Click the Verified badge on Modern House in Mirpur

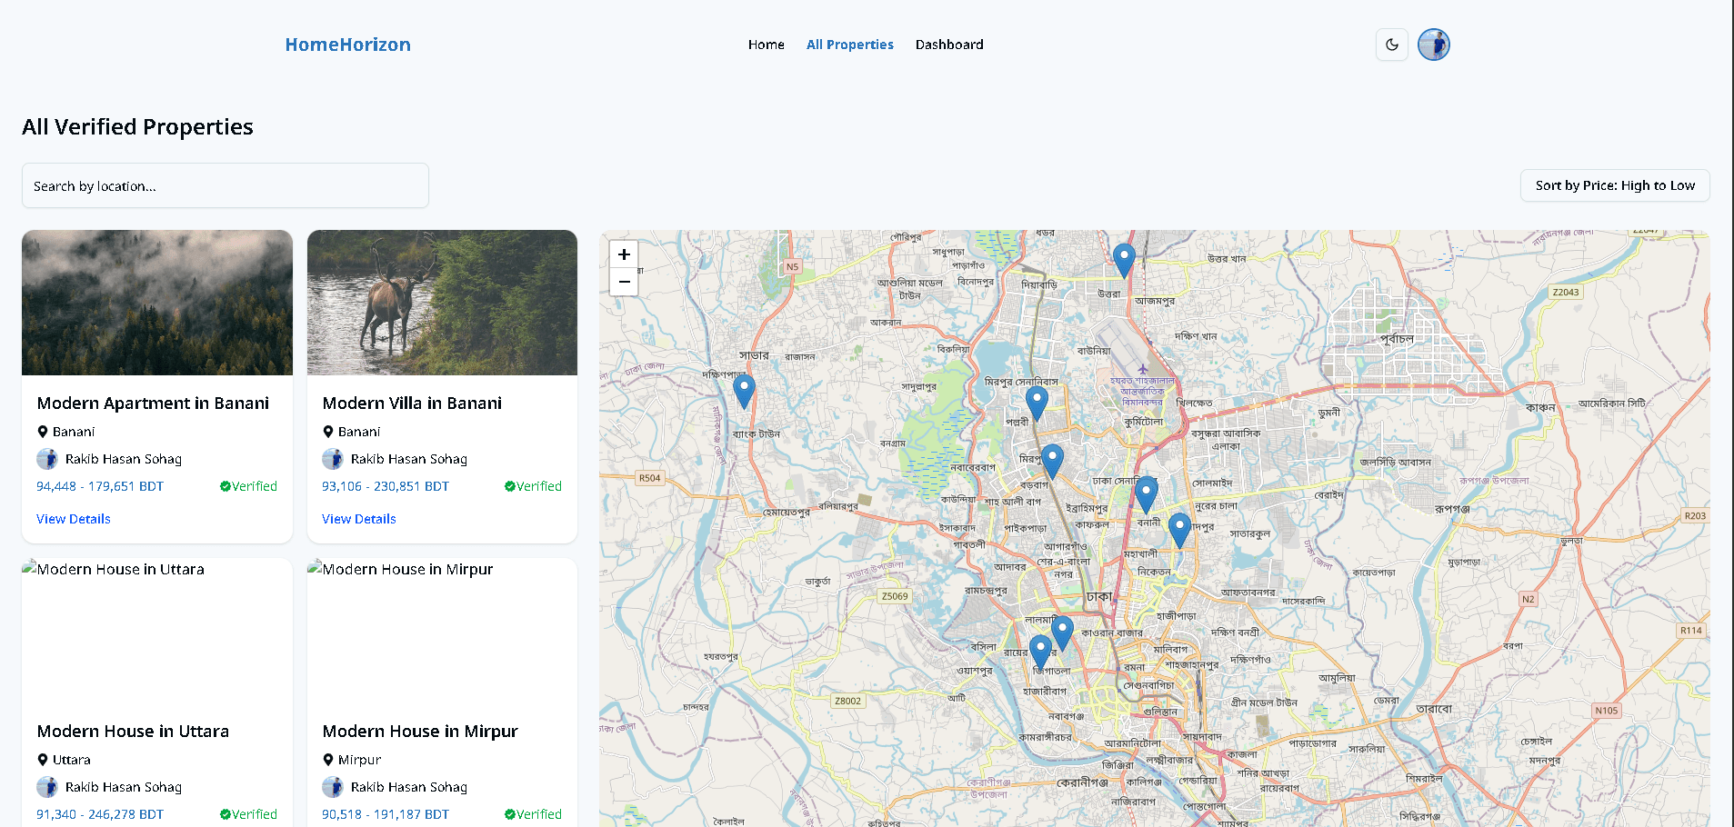coord(533,814)
